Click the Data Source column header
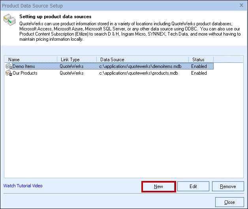This screenshot has height=209, width=248. click(142, 60)
